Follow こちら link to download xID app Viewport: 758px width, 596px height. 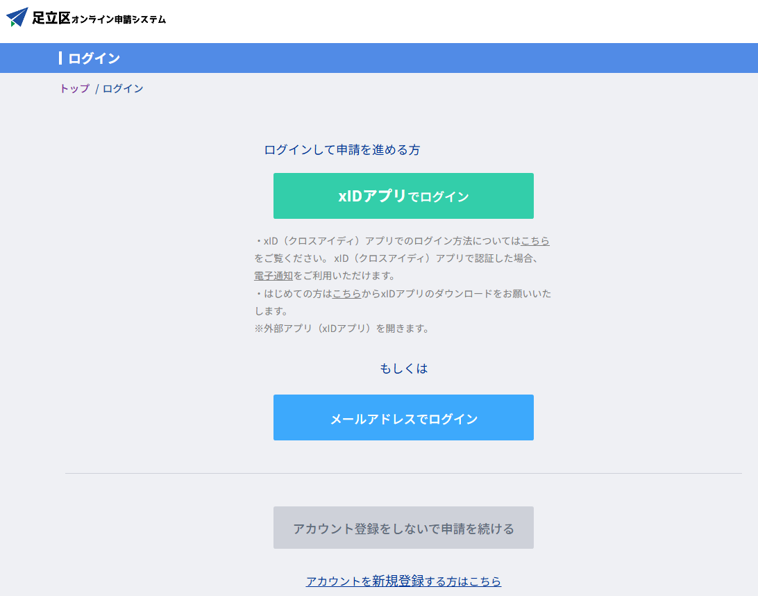tap(346, 294)
